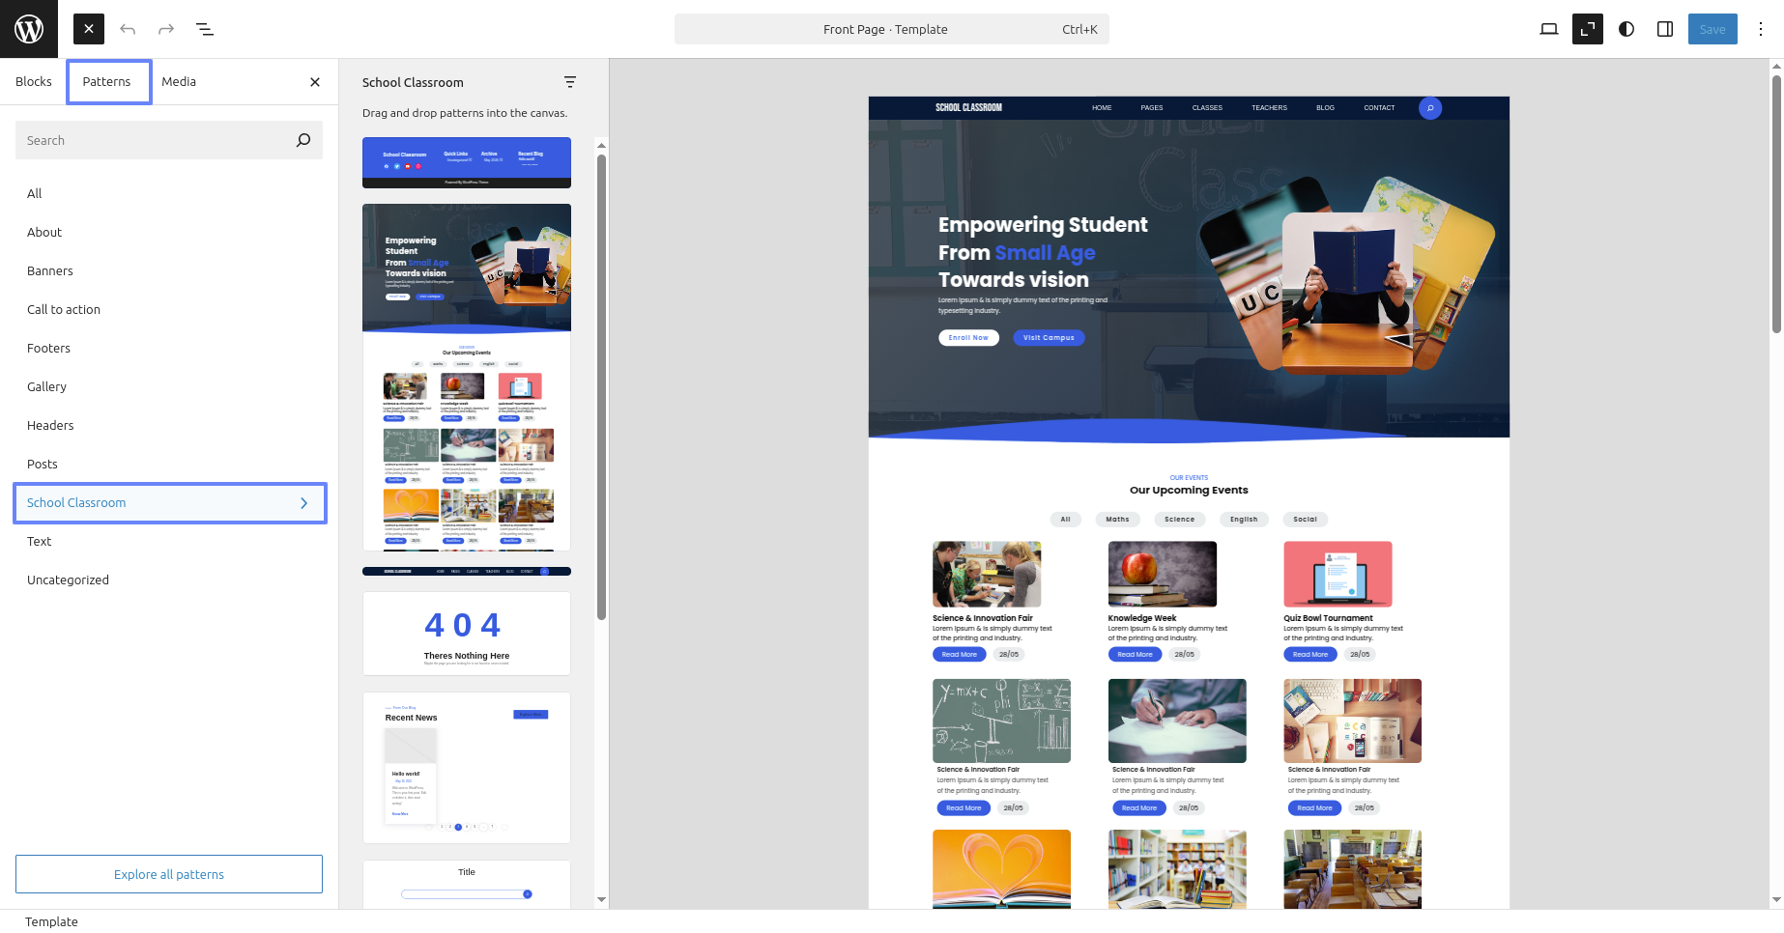Select the Knowledge Week apple image
Image resolution: width=1784 pixels, height=933 pixels.
coord(1163,575)
